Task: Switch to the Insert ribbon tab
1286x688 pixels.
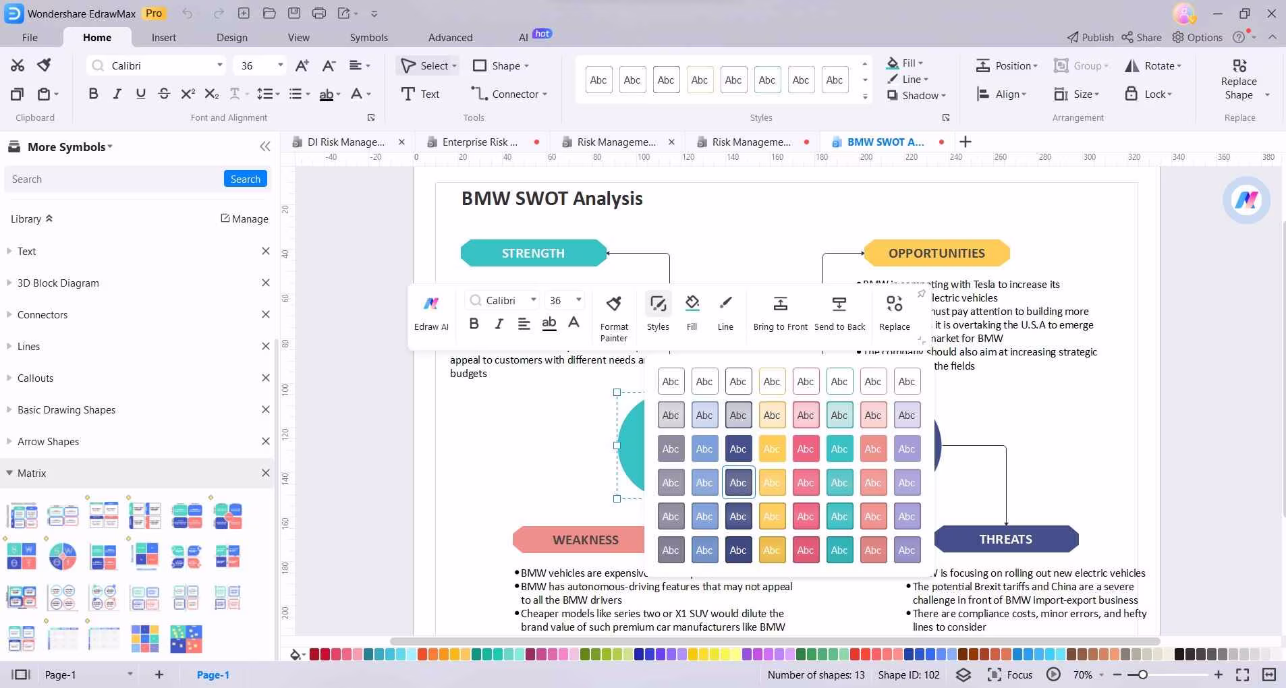Action: pyautogui.click(x=164, y=37)
